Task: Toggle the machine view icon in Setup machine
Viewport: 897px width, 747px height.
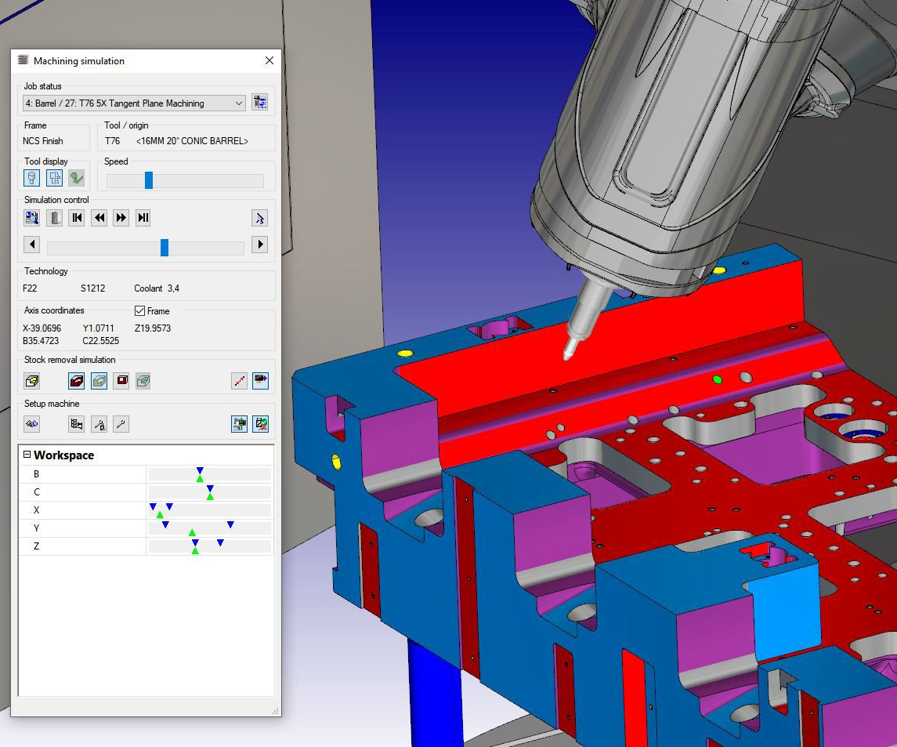Action: click(239, 424)
